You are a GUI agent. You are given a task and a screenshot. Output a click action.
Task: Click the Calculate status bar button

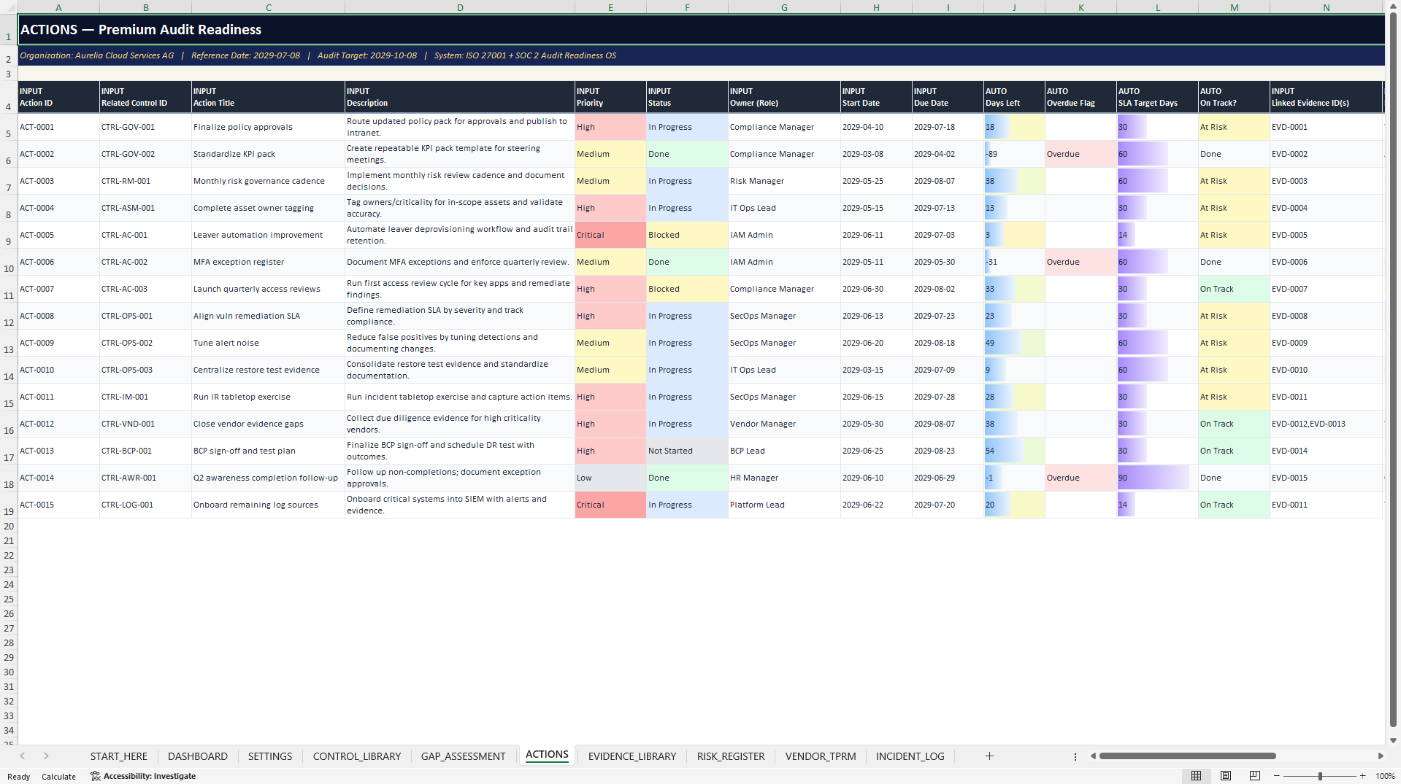[x=58, y=777]
